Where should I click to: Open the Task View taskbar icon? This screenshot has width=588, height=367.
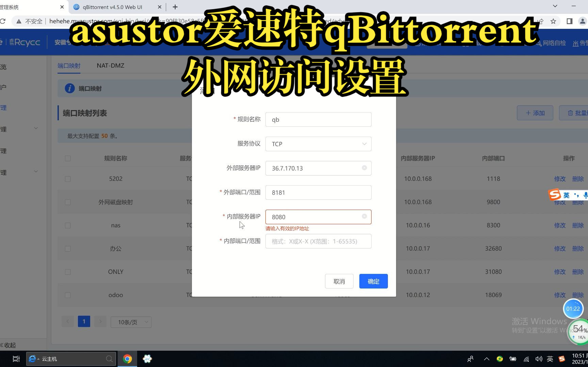point(16,359)
